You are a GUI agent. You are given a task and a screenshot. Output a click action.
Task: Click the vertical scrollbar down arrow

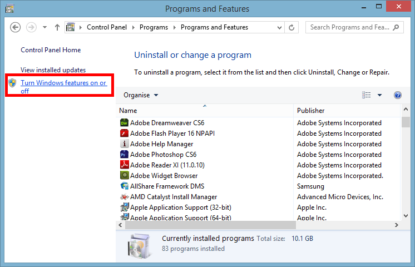pyautogui.click(x=406, y=216)
